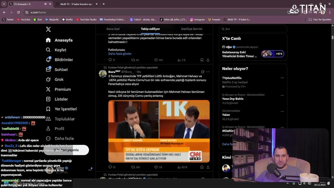View analytics of 2 B views post
Viewport: 334px width, 188px height.
[181, 60]
